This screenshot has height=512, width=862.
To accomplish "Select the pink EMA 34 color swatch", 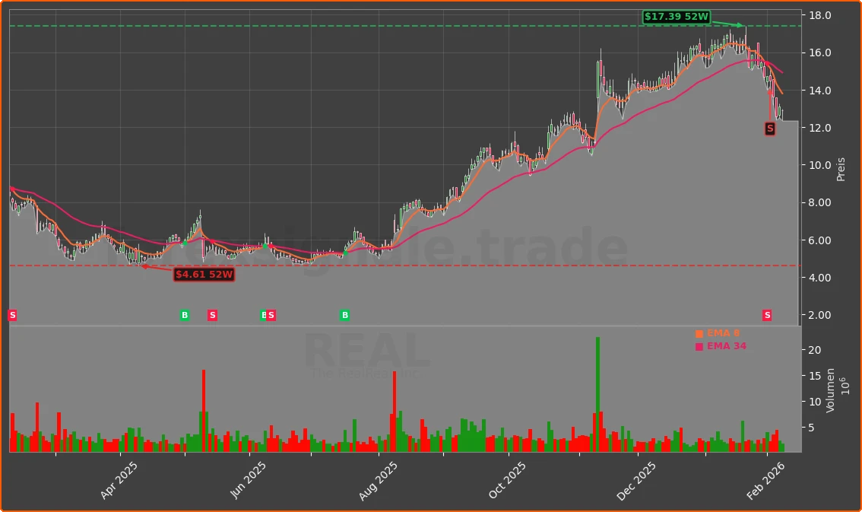I will pyautogui.click(x=698, y=345).
